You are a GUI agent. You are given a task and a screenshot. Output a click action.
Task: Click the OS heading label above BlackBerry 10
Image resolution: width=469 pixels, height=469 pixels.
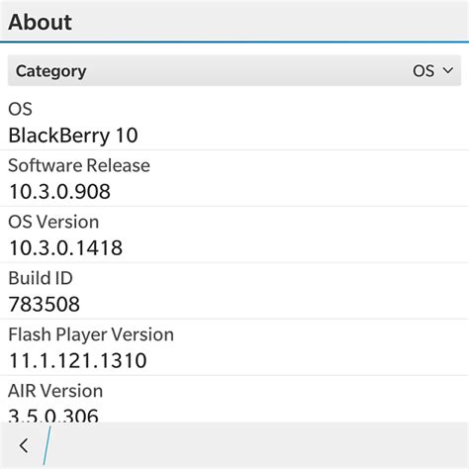[20, 109]
